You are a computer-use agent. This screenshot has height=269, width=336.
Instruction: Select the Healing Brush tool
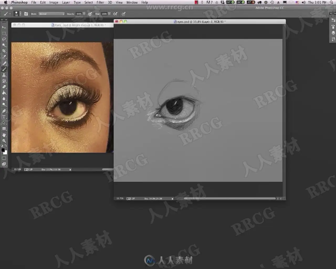point(4,63)
